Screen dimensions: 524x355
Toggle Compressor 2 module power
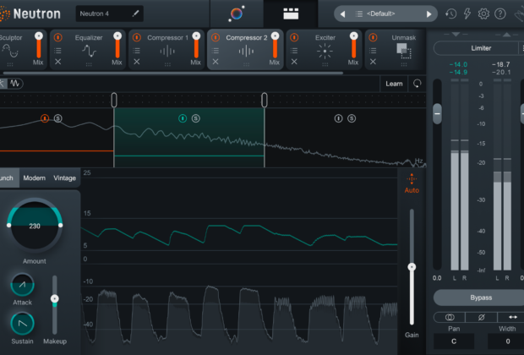[216, 37]
